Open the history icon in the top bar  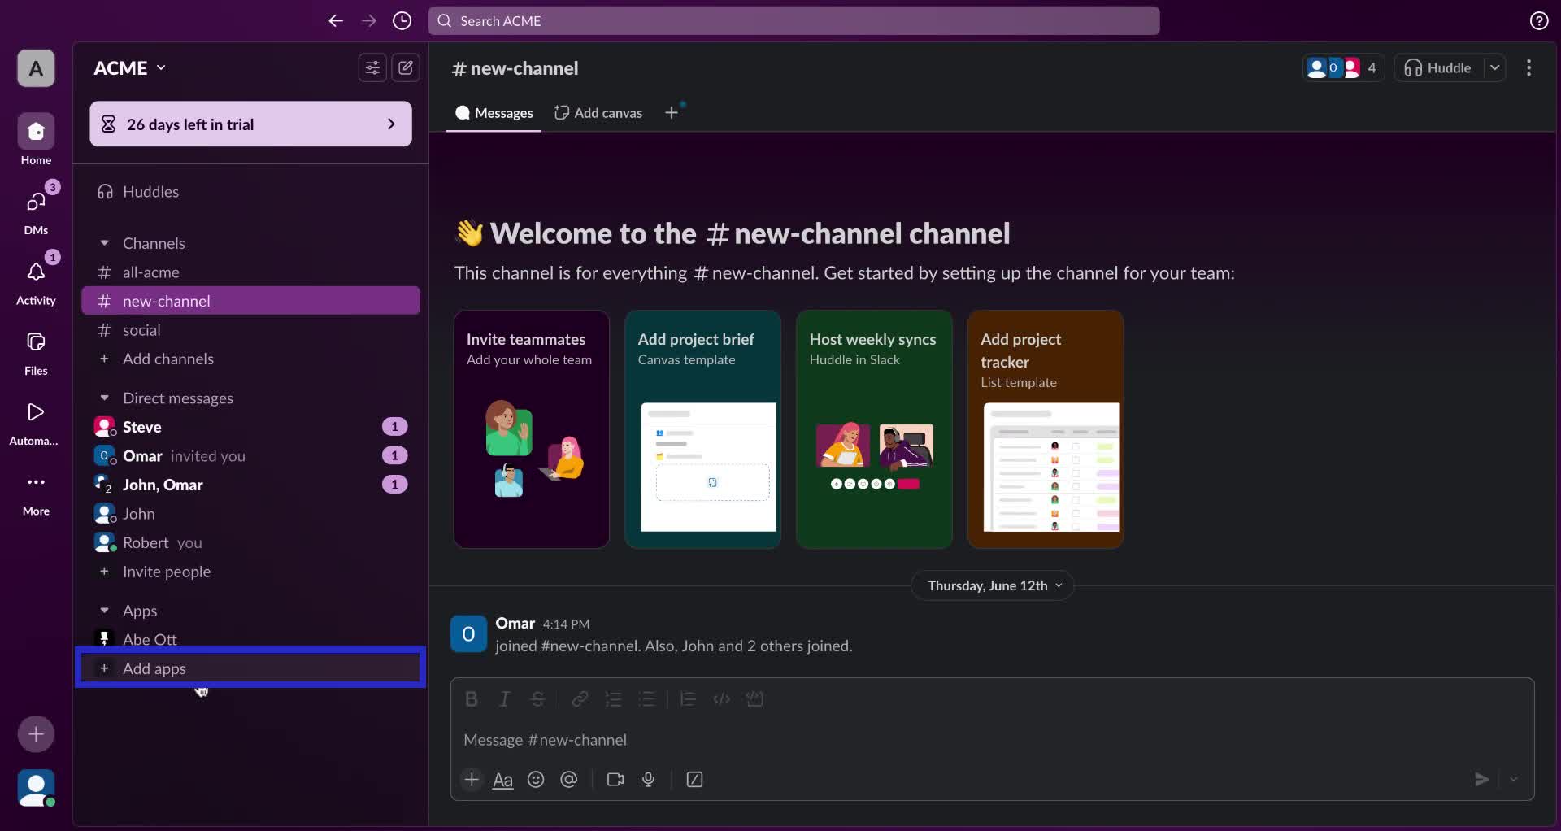point(402,21)
